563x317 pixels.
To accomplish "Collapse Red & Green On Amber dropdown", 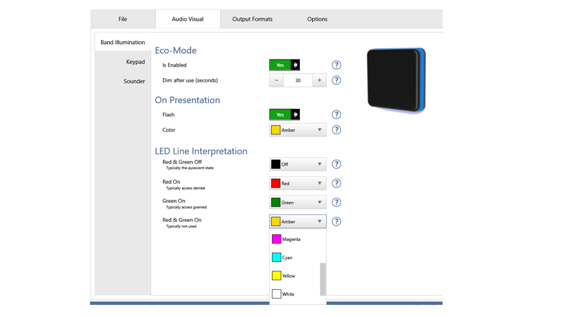I will click(x=297, y=221).
